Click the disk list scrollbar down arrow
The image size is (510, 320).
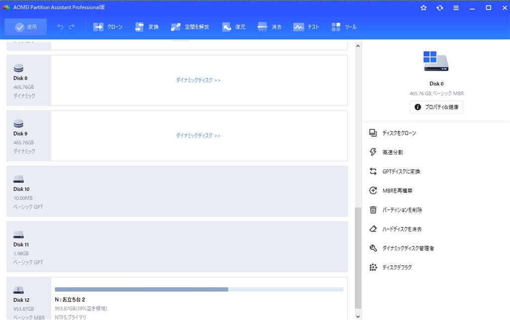(358, 317)
